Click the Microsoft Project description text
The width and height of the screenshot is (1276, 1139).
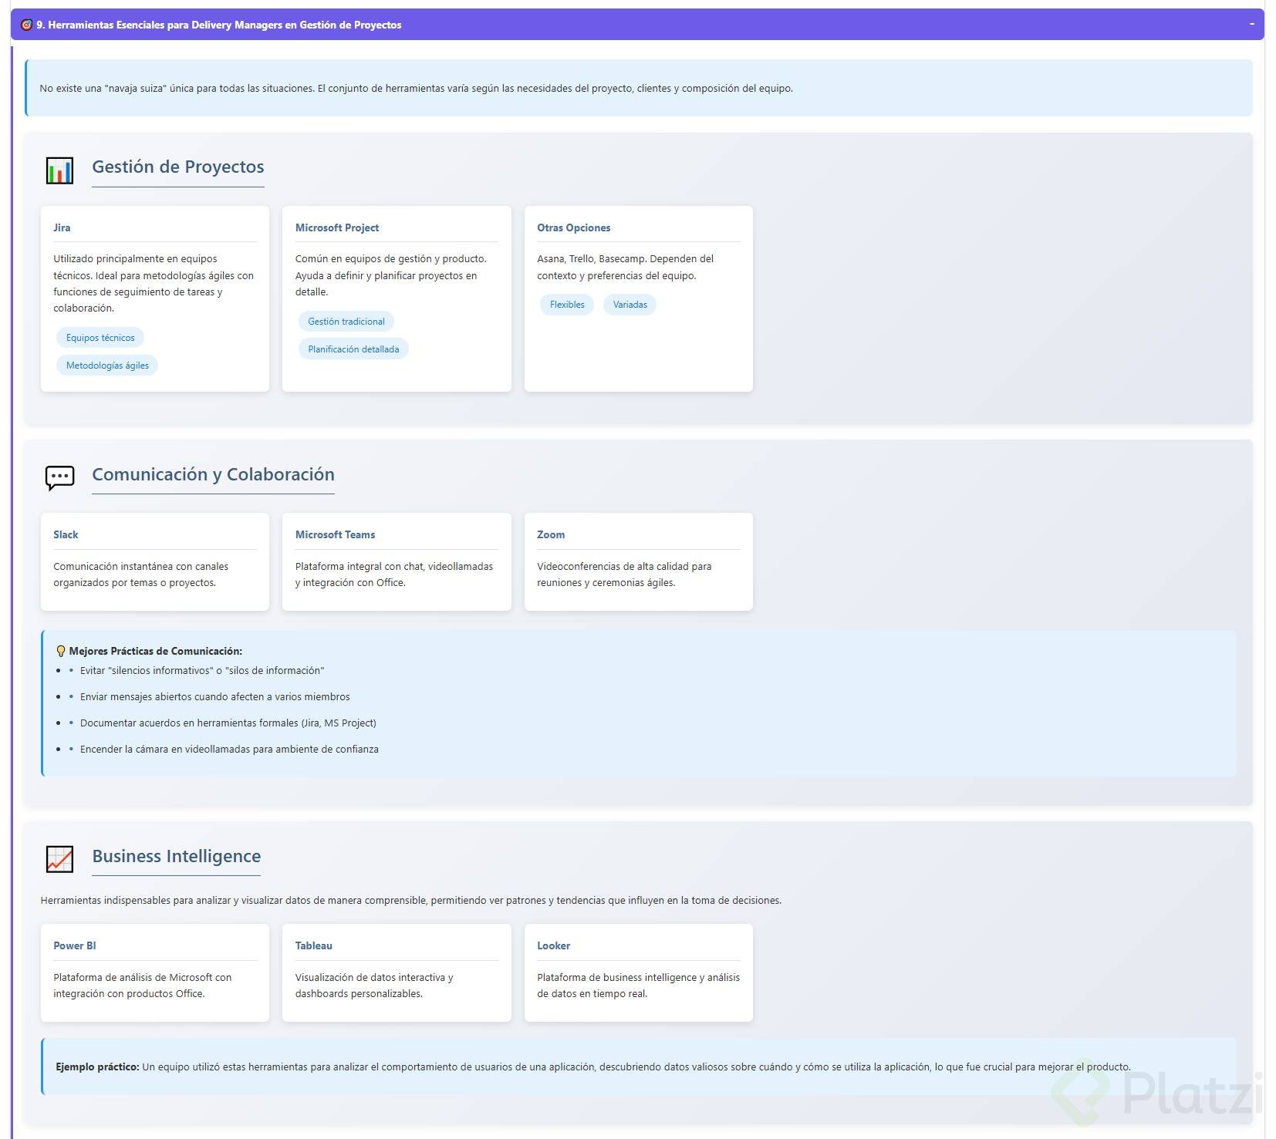pos(391,275)
